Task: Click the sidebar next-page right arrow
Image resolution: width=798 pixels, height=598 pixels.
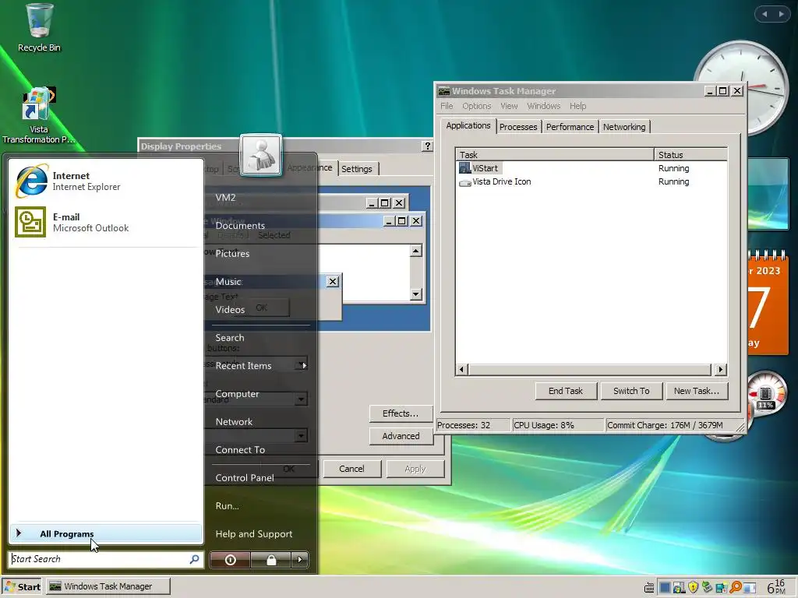Action: click(781, 14)
